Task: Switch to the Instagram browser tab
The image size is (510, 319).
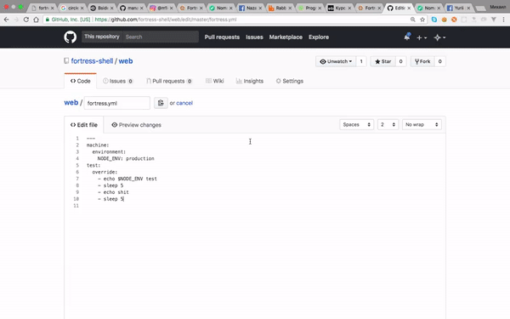Action: click(x=161, y=8)
